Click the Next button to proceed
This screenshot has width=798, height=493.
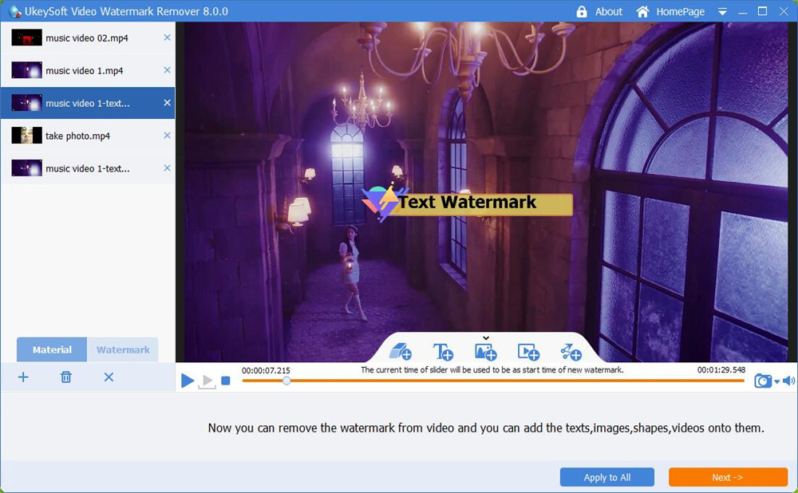tap(727, 476)
